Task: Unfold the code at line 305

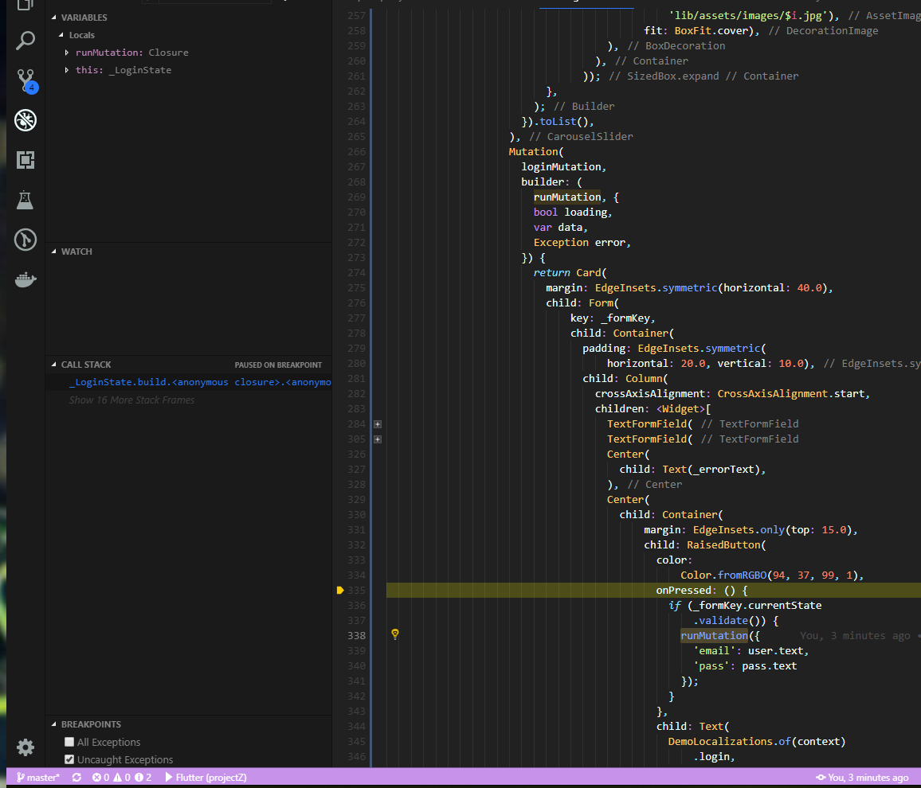Action: coord(378,439)
